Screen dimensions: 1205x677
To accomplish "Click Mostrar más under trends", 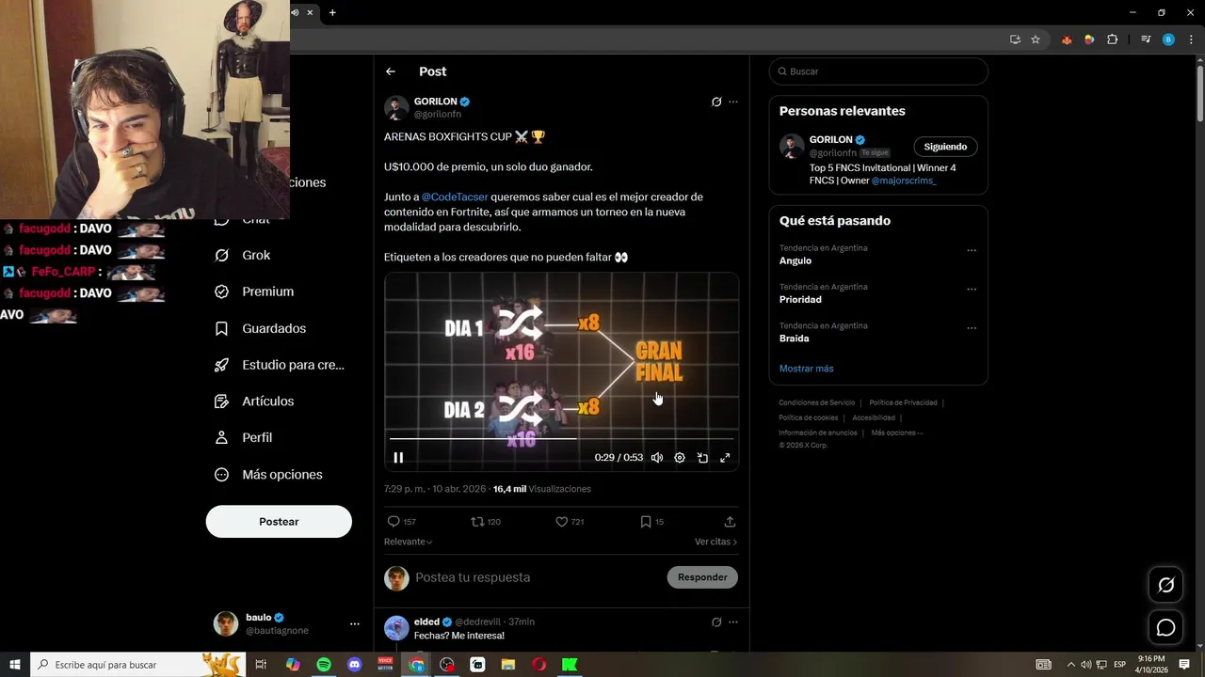I will point(806,369).
